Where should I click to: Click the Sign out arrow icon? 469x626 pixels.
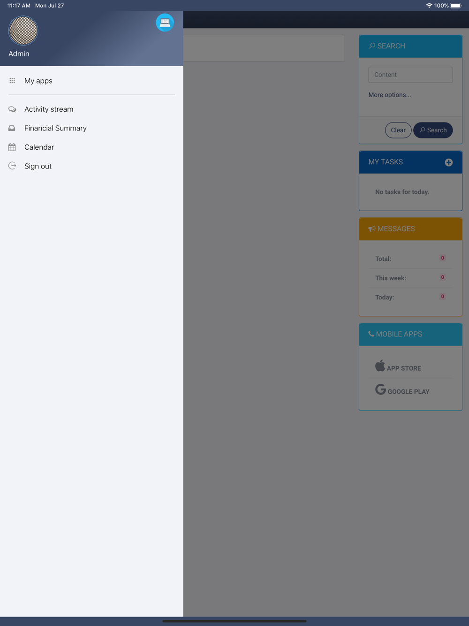[12, 166]
